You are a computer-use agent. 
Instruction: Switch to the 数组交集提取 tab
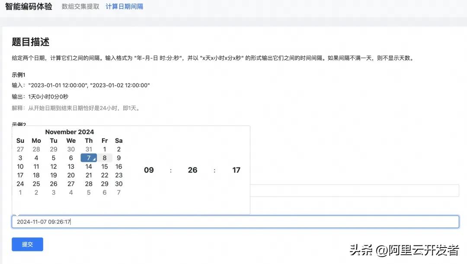pos(80,6)
